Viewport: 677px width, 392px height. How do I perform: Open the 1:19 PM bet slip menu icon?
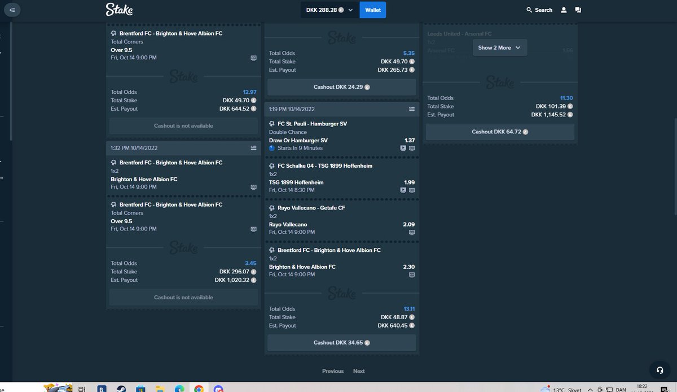(x=412, y=109)
